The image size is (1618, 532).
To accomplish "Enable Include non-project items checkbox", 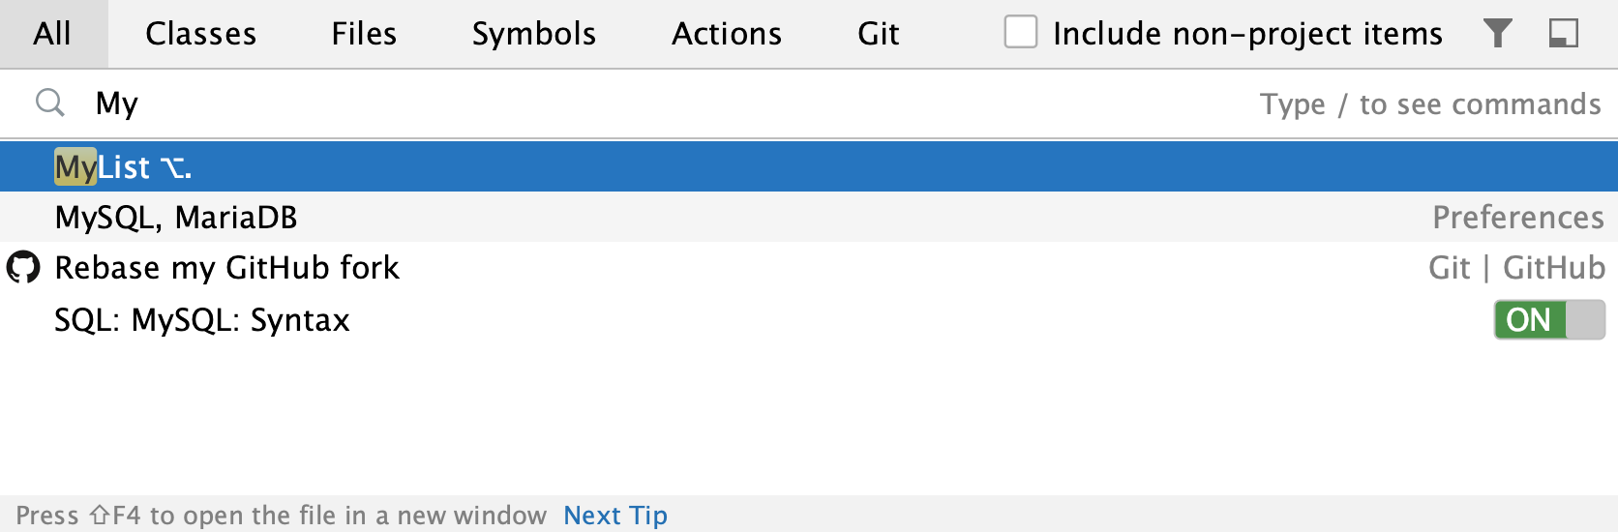I will [x=1020, y=32].
